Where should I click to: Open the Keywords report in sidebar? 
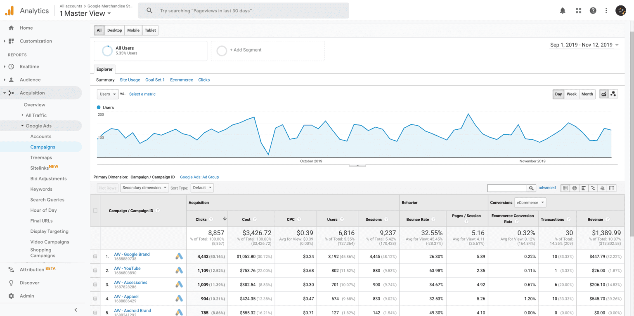pyautogui.click(x=41, y=189)
